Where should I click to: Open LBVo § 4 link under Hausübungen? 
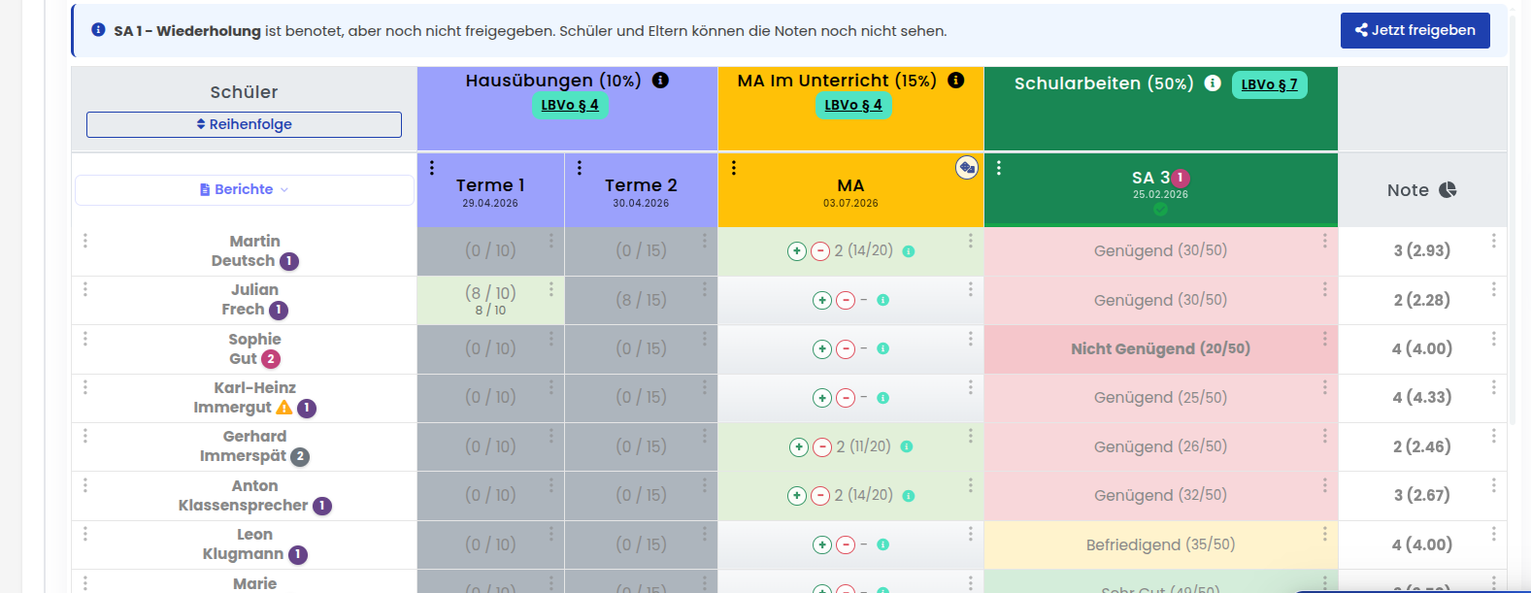[570, 105]
